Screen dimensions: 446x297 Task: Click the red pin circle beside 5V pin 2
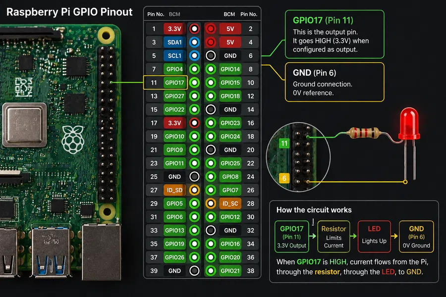pos(211,29)
